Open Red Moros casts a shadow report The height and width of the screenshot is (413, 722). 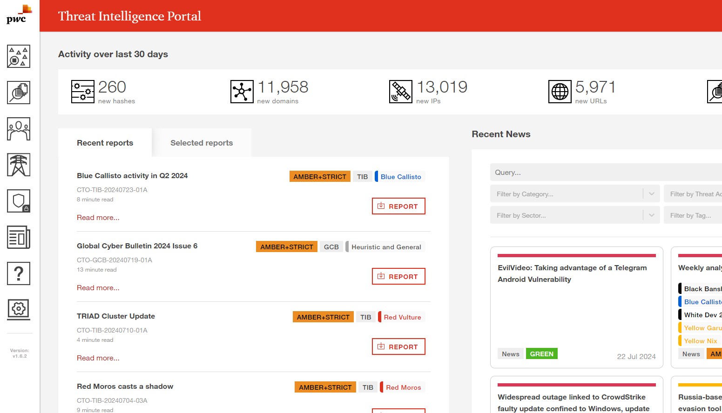(125, 386)
